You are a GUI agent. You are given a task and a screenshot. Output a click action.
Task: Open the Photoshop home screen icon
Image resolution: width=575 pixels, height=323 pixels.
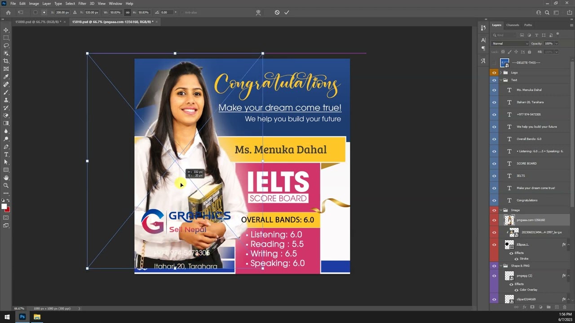click(x=8, y=13)
